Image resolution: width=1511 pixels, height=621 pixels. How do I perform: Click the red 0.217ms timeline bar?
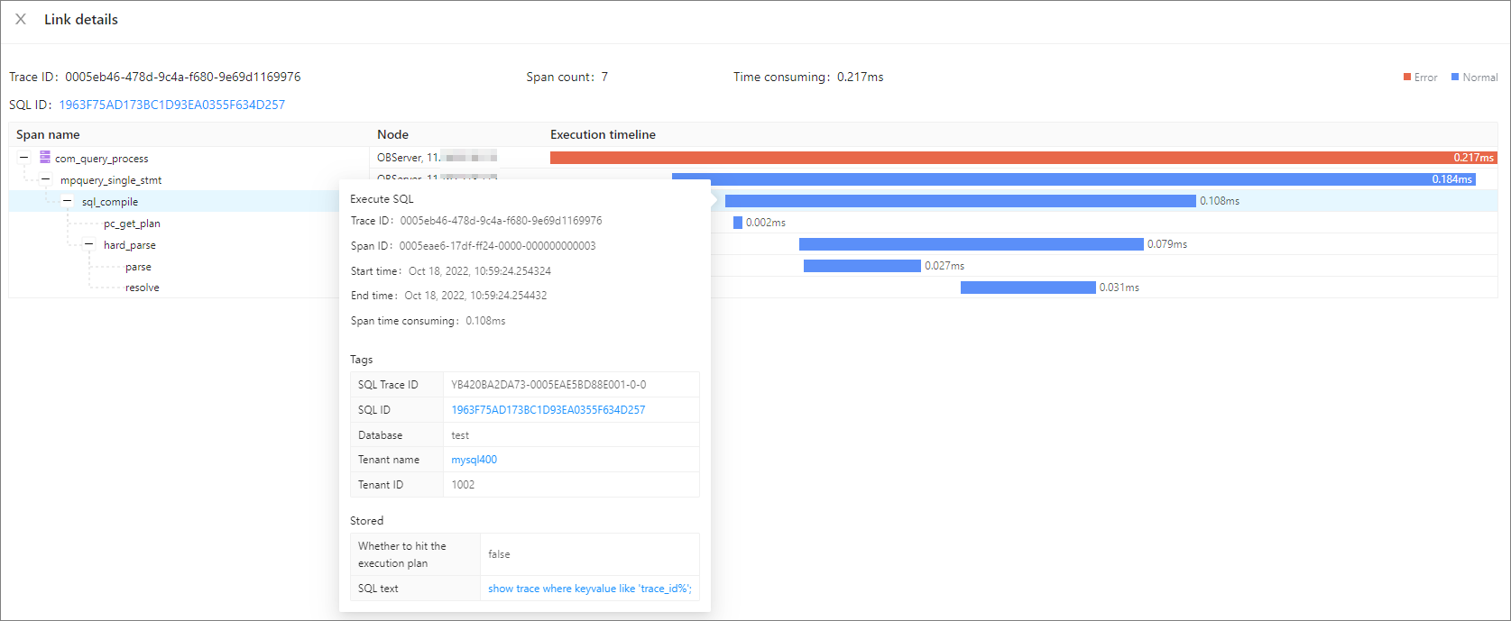pos(992,158)
